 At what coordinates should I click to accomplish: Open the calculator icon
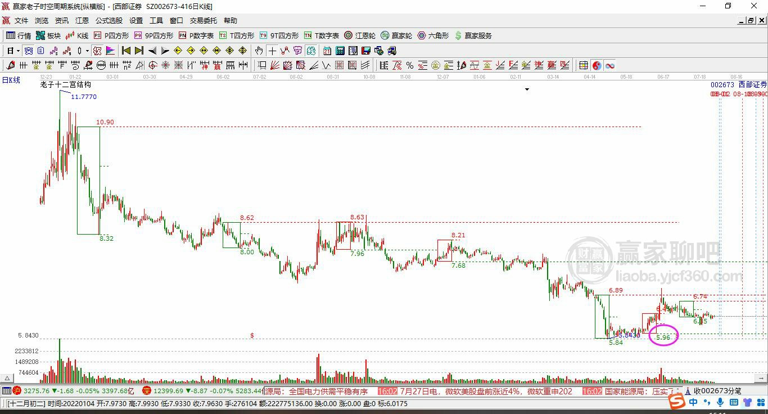click(340, 51)
